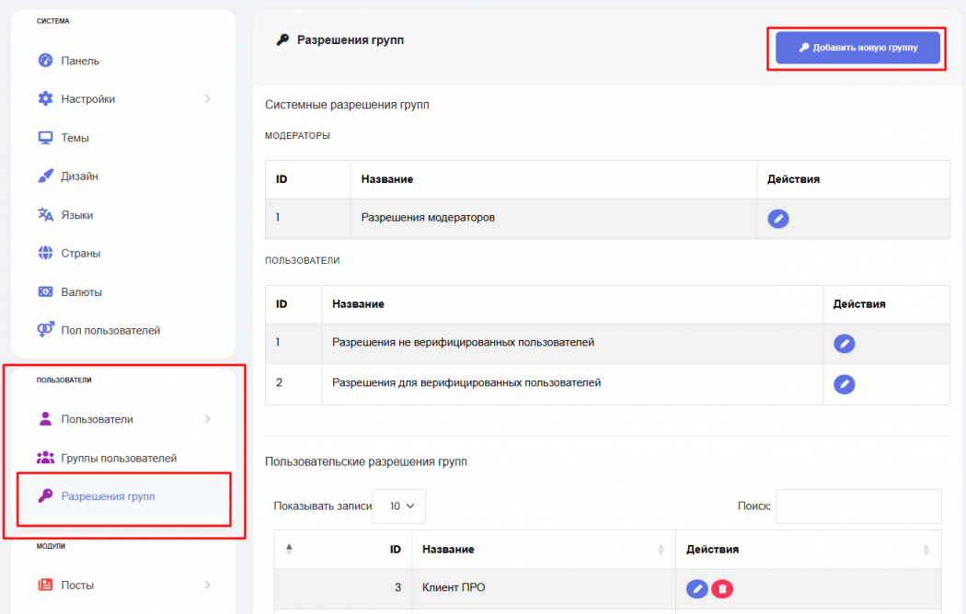Edit Разрешения для верифицированных пользователей row
Image resolution: width=966 pixels, height=614 pixels.
pos(844,384)
